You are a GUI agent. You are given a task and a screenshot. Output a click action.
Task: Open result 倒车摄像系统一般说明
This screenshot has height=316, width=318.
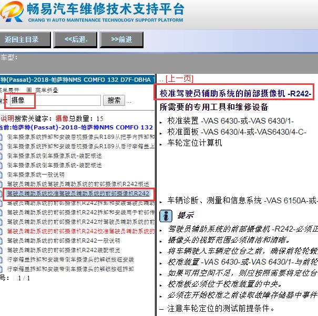pyautogui.click(x=36, y=175)
